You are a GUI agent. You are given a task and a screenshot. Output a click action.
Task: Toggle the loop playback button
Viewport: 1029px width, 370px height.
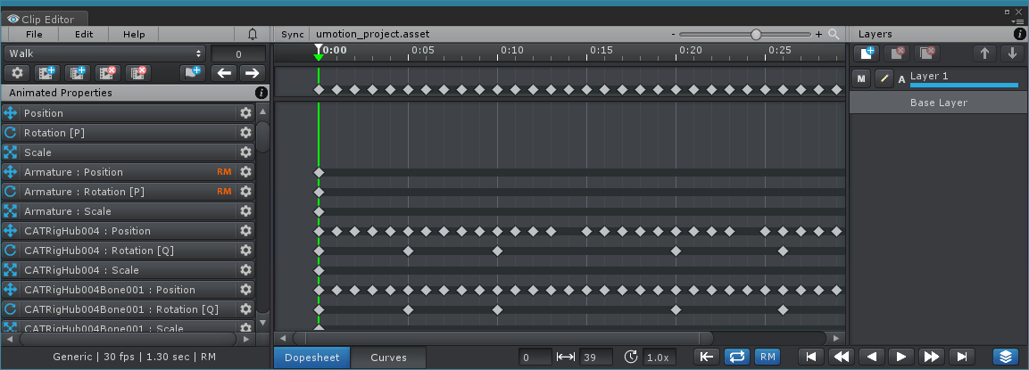(736, 357)
